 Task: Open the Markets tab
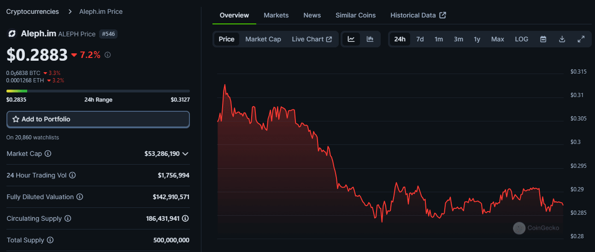(x=276, y=15)
